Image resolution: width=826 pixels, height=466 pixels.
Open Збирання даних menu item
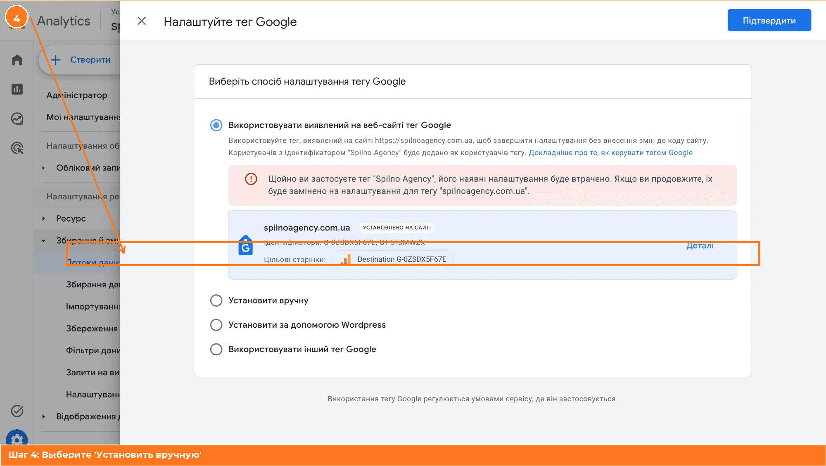93,285
